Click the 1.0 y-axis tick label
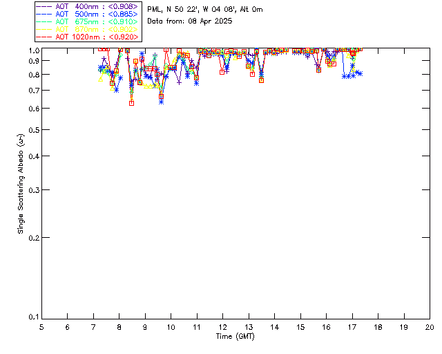Viewport: 442px width, 354px height. click(x=32, y=50)
